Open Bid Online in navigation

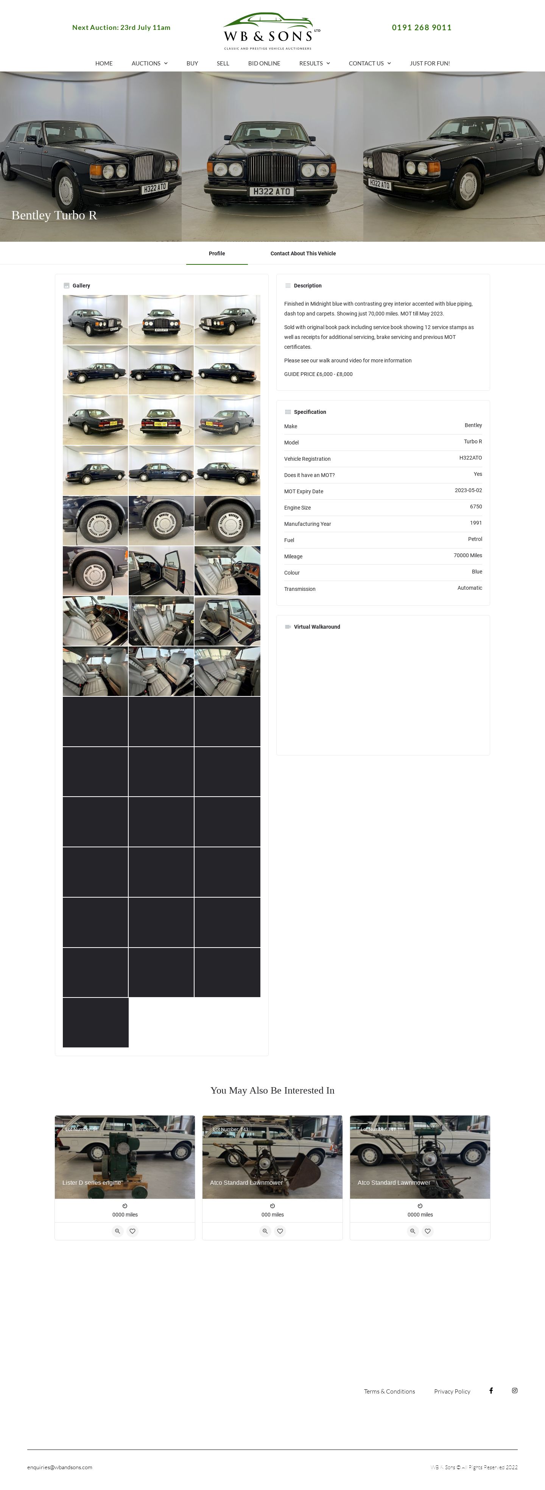pos(265,64)
